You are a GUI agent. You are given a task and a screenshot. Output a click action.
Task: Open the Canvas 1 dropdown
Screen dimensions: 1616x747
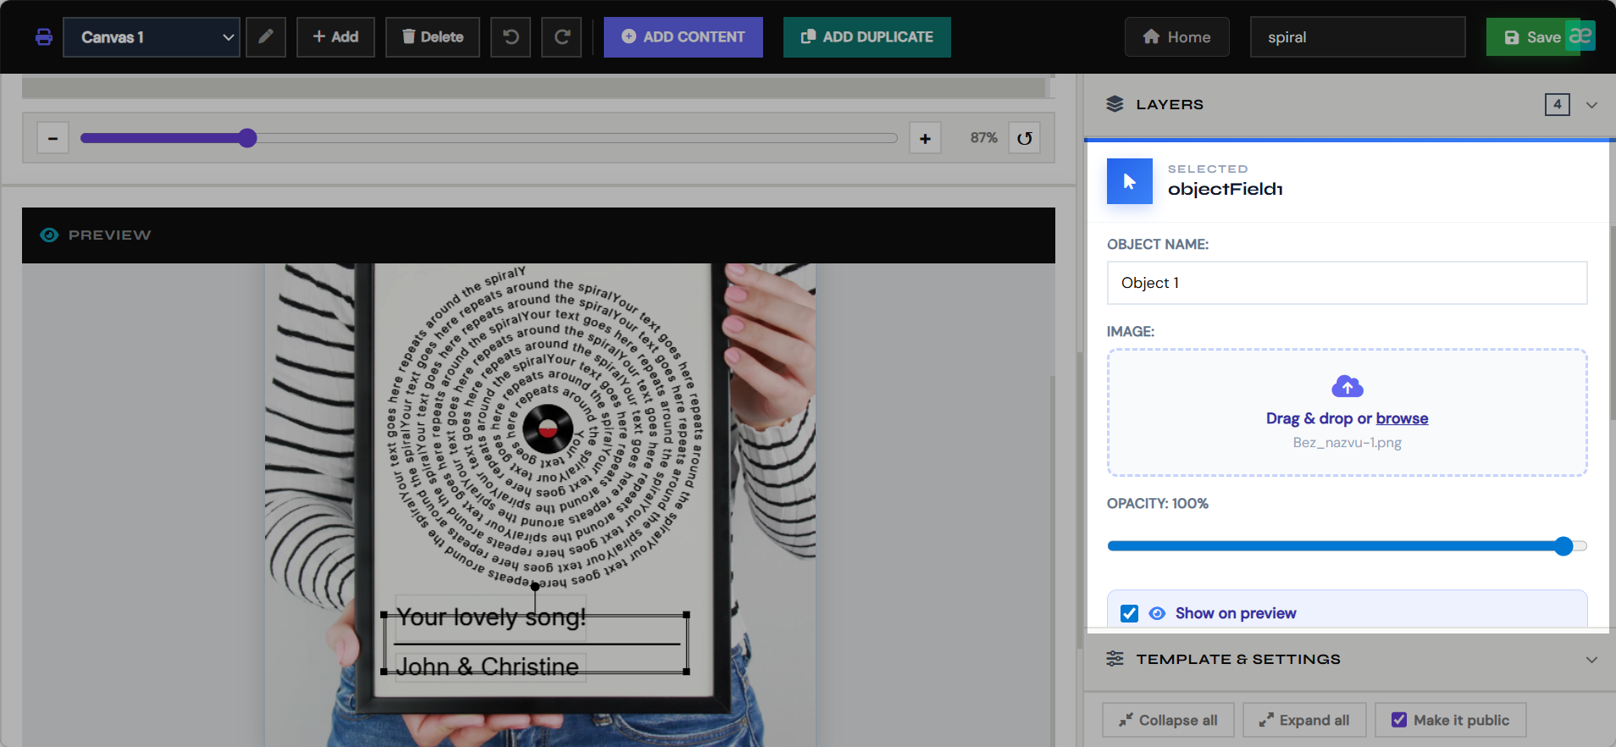coord(152,37)
